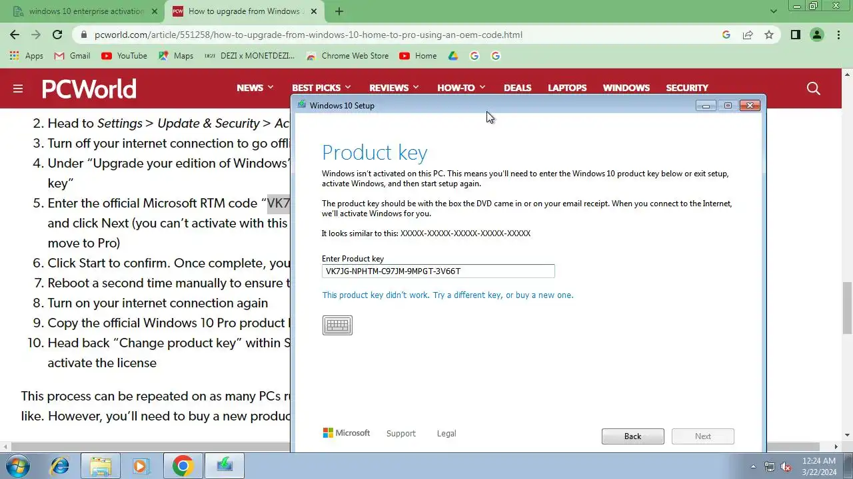Open Google Drive bookmark icon
This screenshot has height=479, width=853.
(x=453, y=56)
